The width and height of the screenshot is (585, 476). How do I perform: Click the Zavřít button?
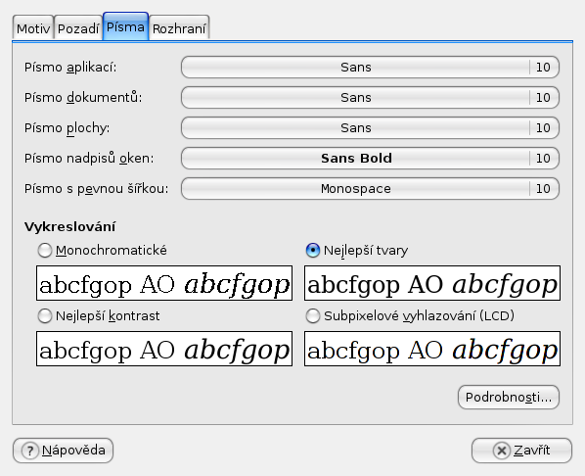pos(521,451)
